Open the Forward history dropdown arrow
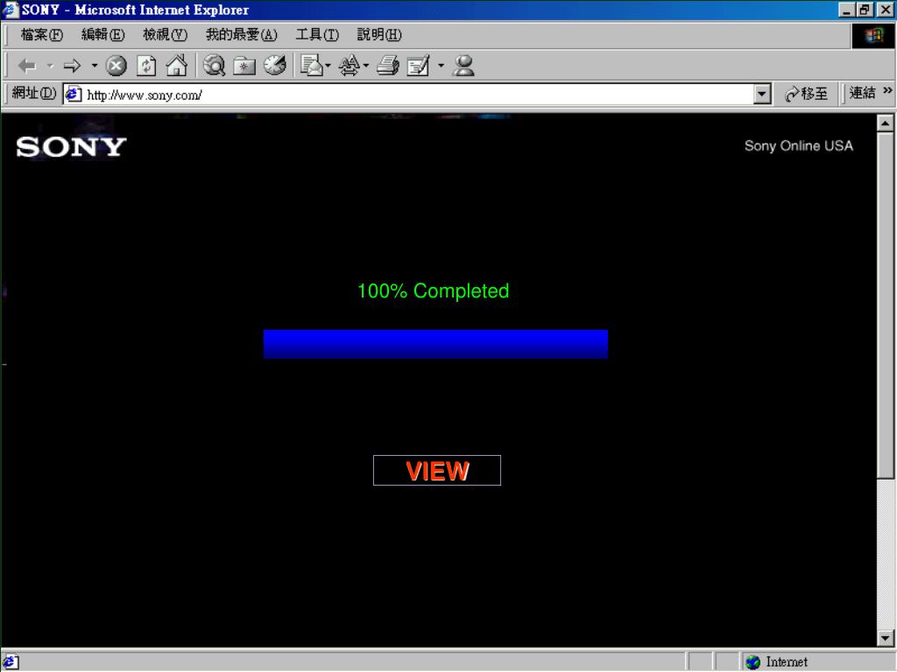Image resolution: width=897 pixels, height=672 pixels. pos(95,66)
